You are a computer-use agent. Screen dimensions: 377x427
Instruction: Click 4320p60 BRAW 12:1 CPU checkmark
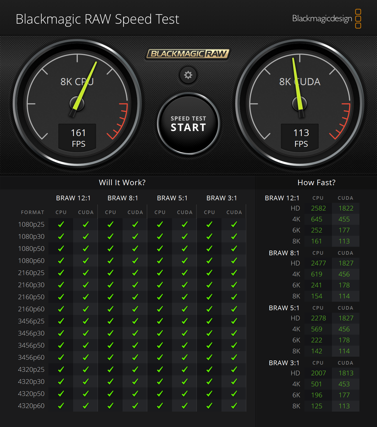pyautogui.click(x=61, y=406)
